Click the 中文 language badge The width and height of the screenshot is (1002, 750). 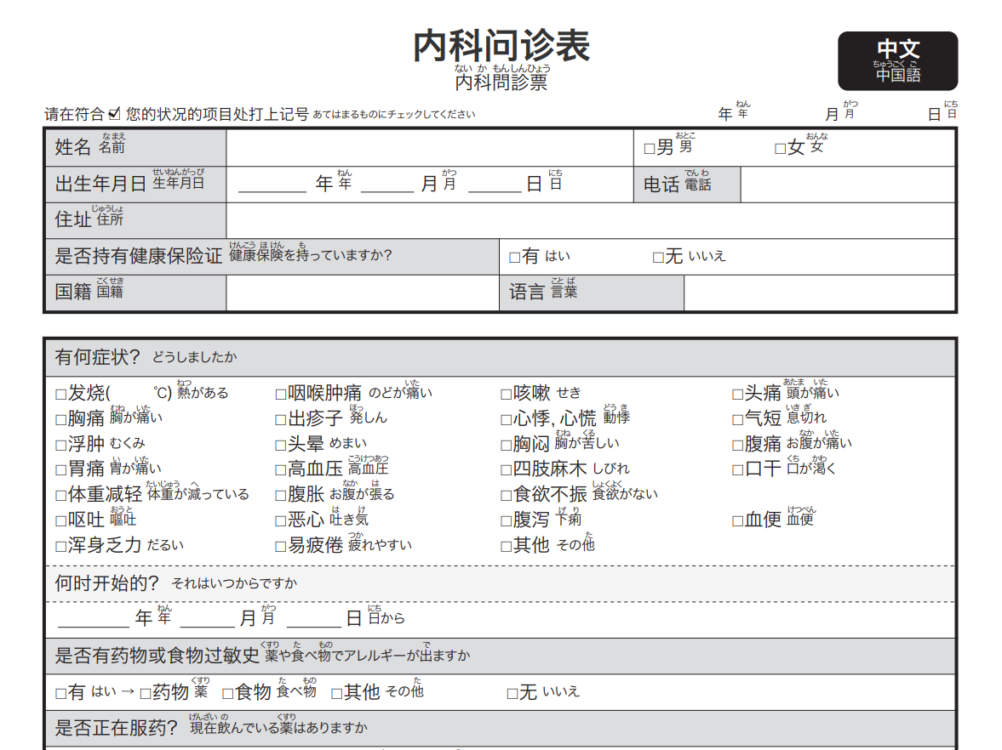[897, 61]
